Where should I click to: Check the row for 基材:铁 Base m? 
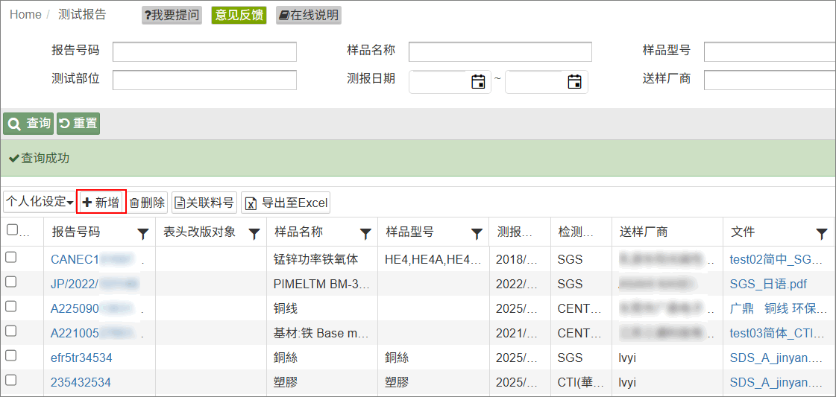(x=10, y=331)
